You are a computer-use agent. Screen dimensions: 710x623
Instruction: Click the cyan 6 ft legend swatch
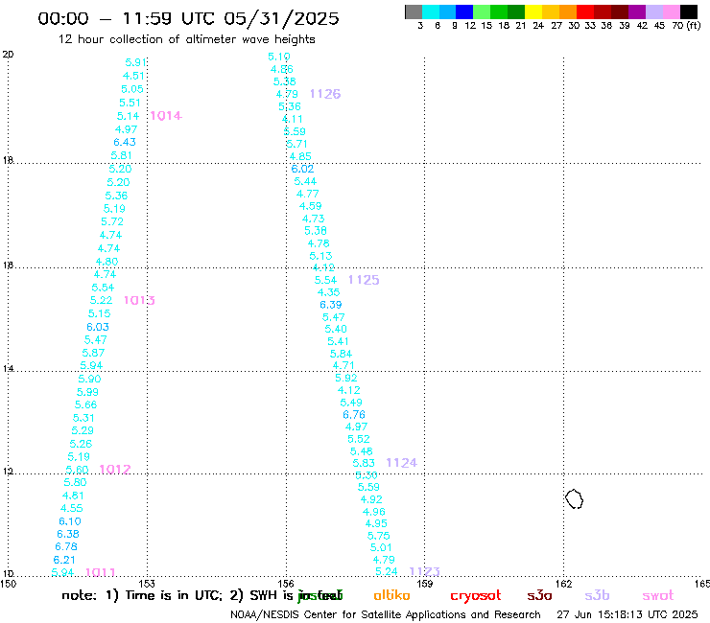point(431,12)
